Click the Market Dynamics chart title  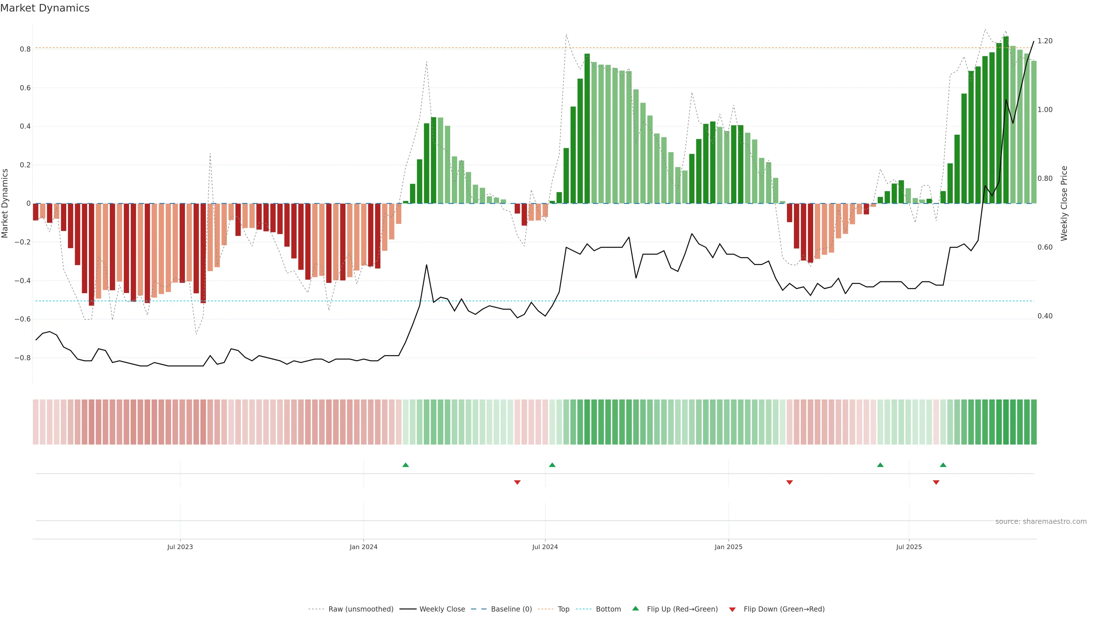(45, 8)
